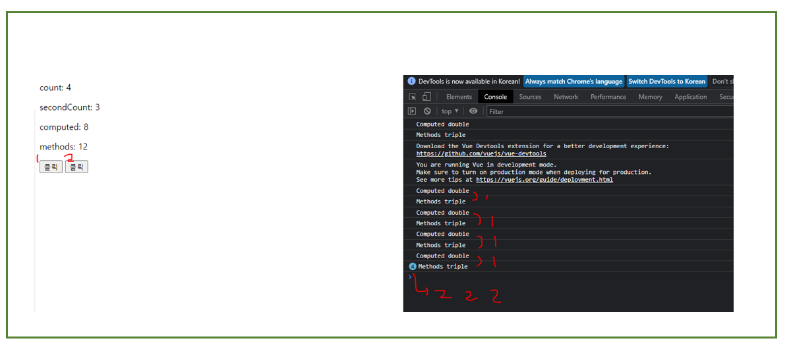This screenshot has width=791, height=351.
Task: Open the Sources tab
Action: [530, 97]
